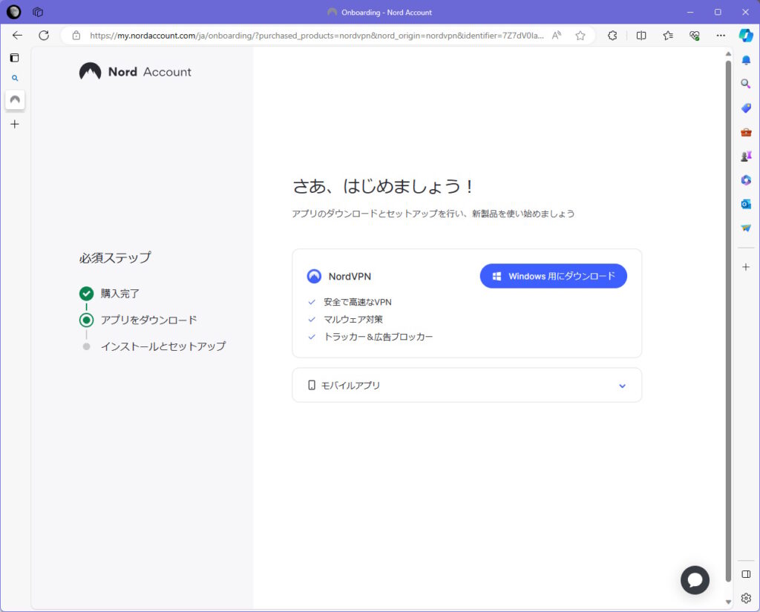Open the Outlook sidebar icon

(746, 204)
